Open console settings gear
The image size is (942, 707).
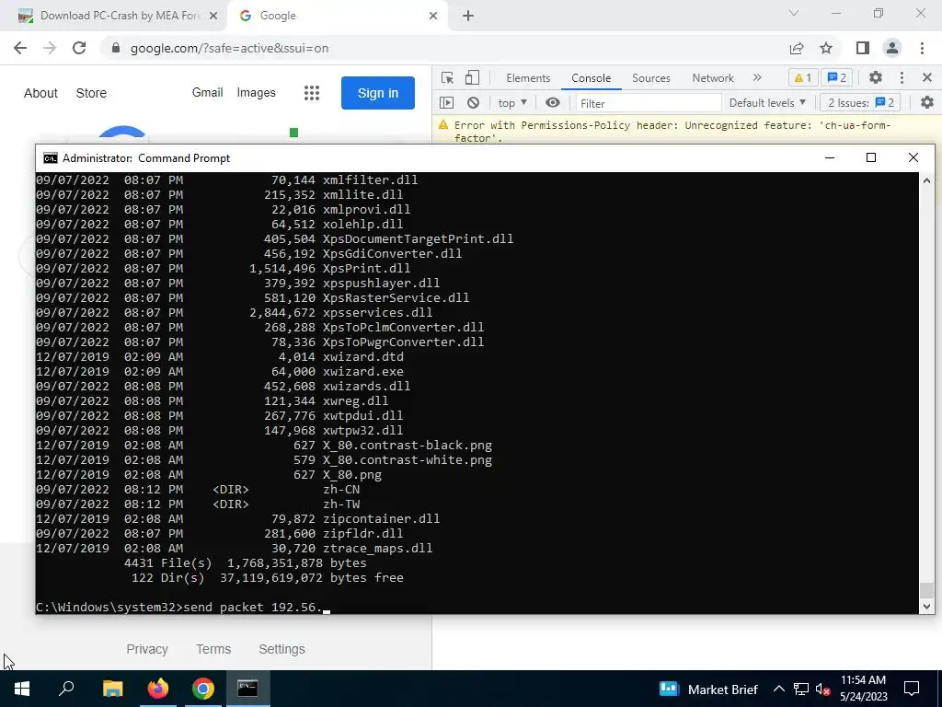tap(927, 103)
